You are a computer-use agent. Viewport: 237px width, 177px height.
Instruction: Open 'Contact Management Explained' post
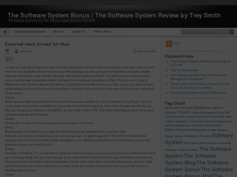[199, 77]
